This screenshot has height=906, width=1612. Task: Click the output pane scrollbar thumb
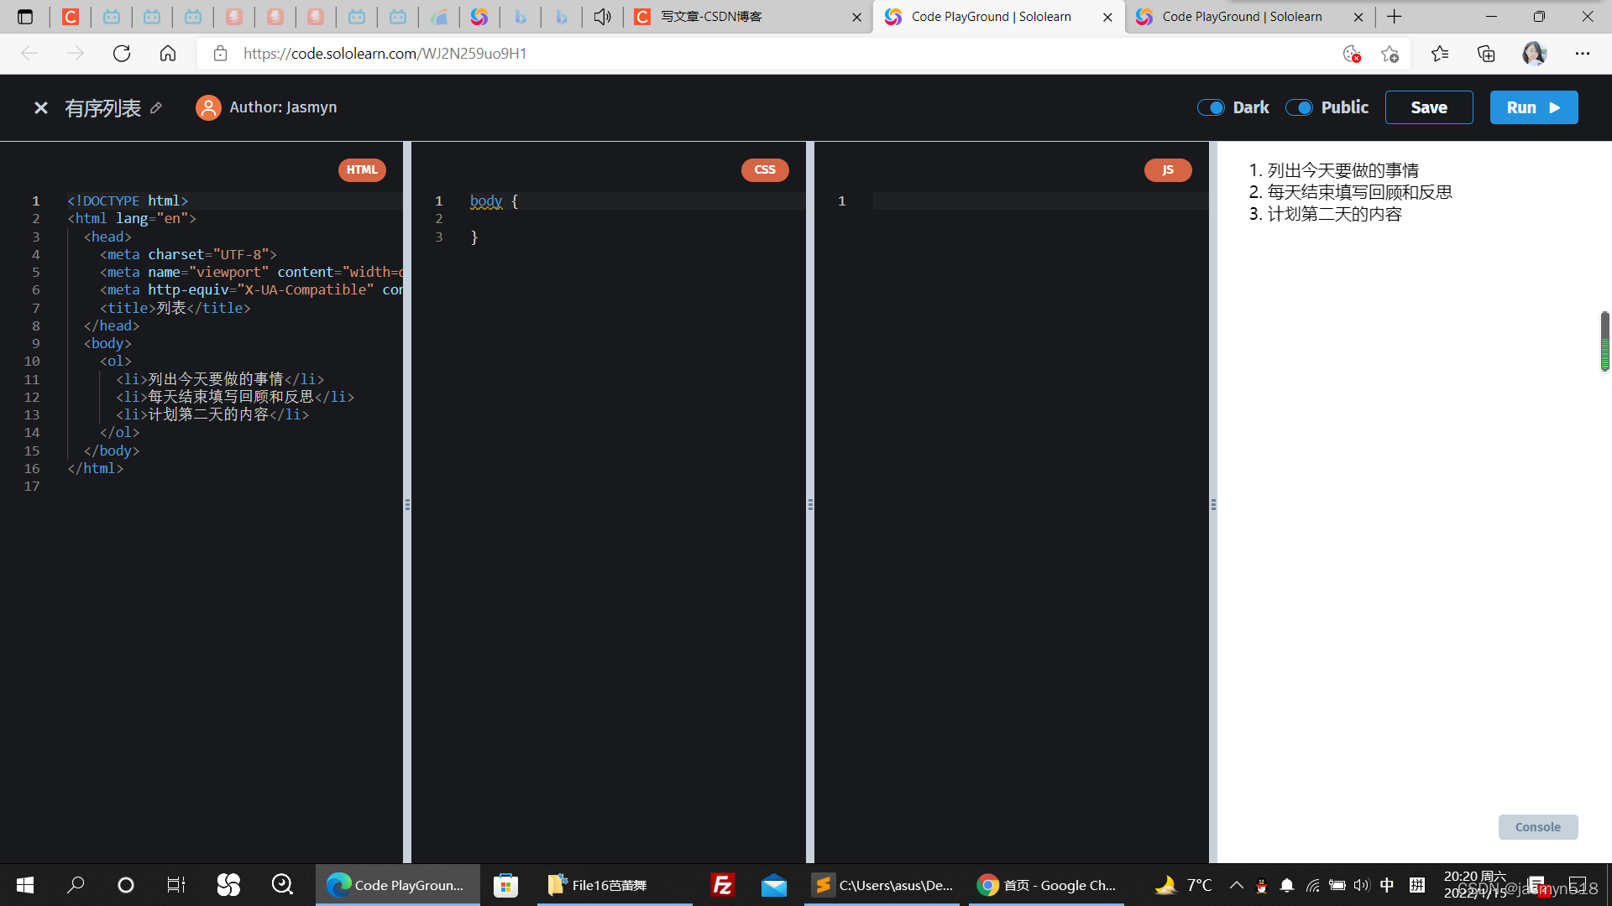1605,341
